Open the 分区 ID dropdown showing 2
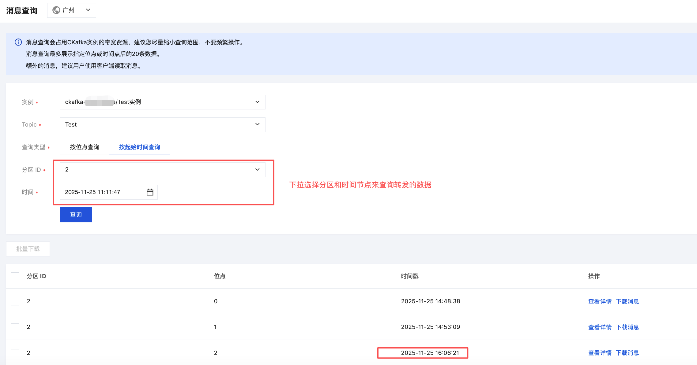Viewport: 697px width, 365px height. (x=162, y=170)
